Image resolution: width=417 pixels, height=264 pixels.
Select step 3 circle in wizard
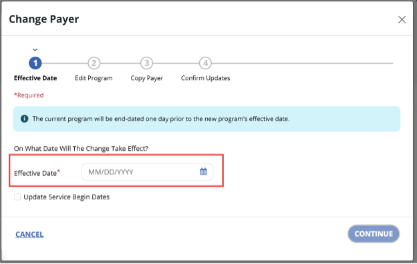[146, 63]
